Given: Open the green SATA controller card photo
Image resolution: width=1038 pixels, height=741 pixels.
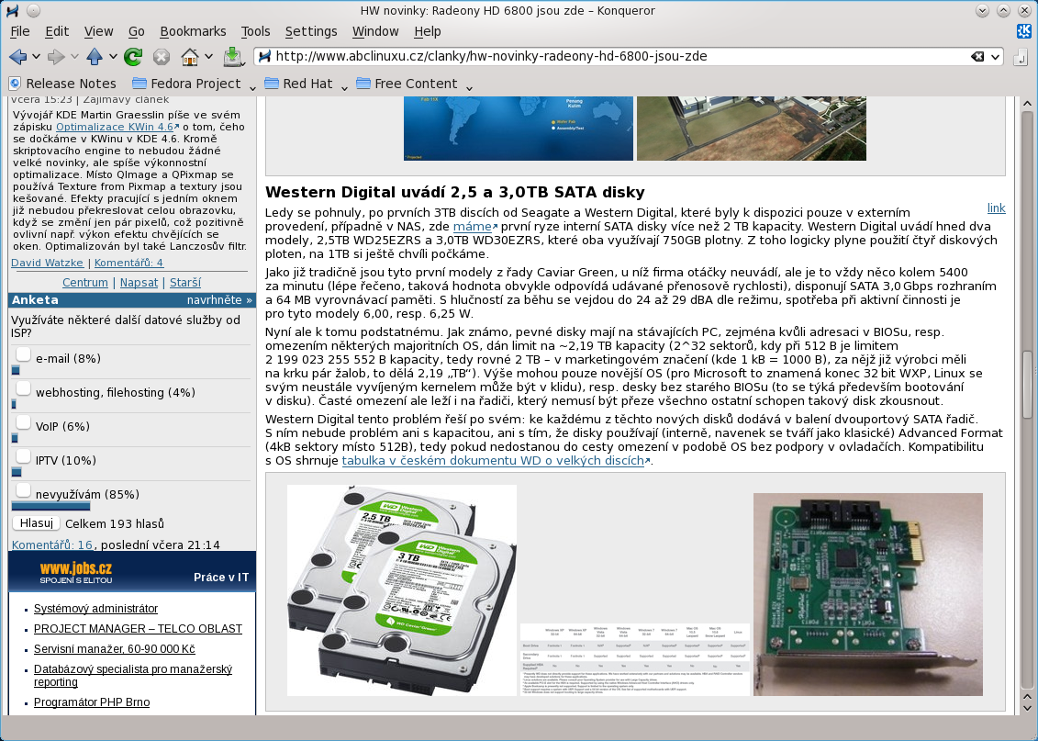Looking at the screenshot, I should pyautogui.click(x=868, y=594).
